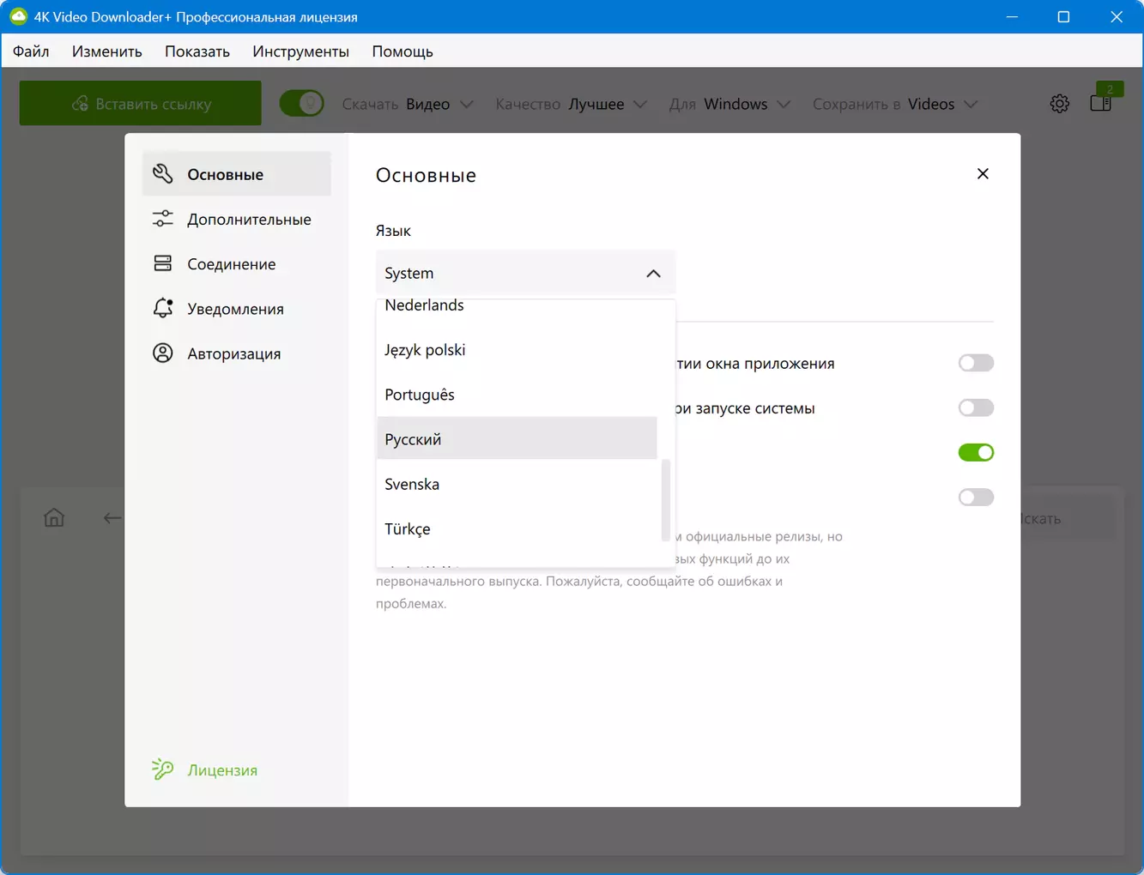The width and height of the screenshot is (1144, 875).
Task: Click the home icon in browser panel
Action: pos(54,517)
